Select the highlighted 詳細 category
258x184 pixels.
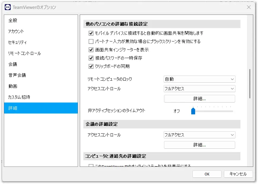[41, 108]
